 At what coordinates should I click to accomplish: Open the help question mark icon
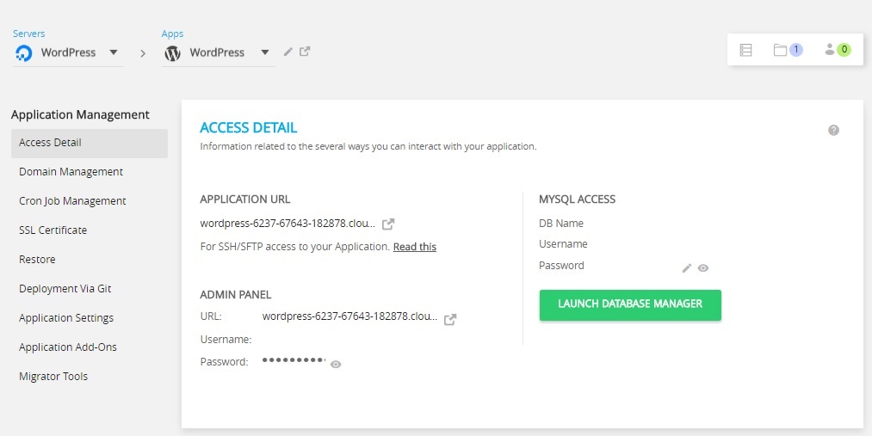[x=833, y=130]
